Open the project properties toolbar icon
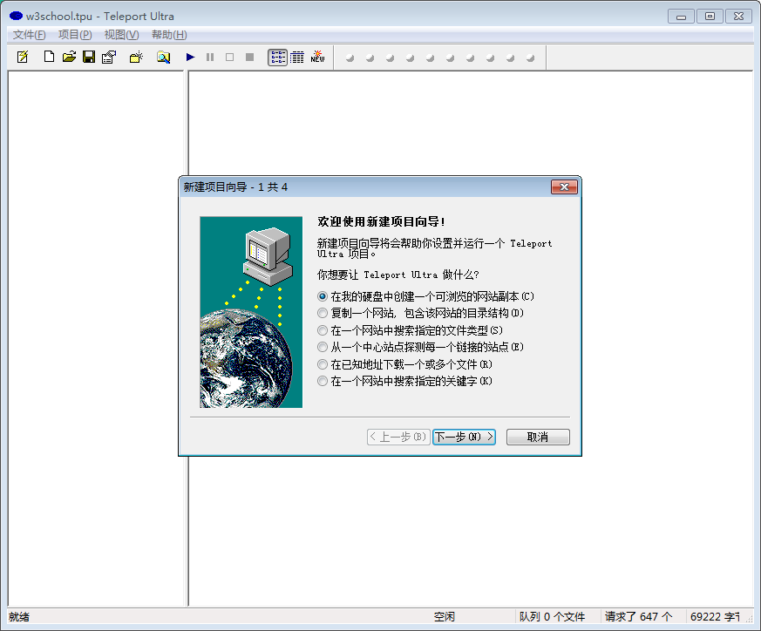Image resolution: width=761 pixels, height=631 pixels. tap(109, 58)
